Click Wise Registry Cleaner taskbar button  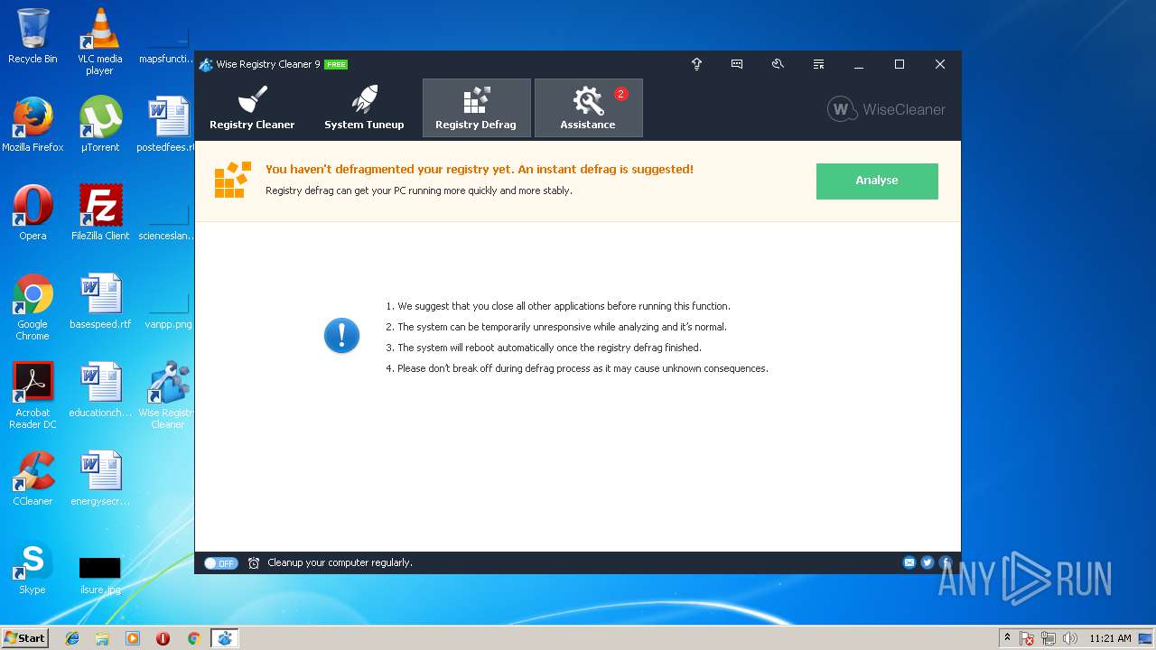pyautogui.click(x=224, y=638)
